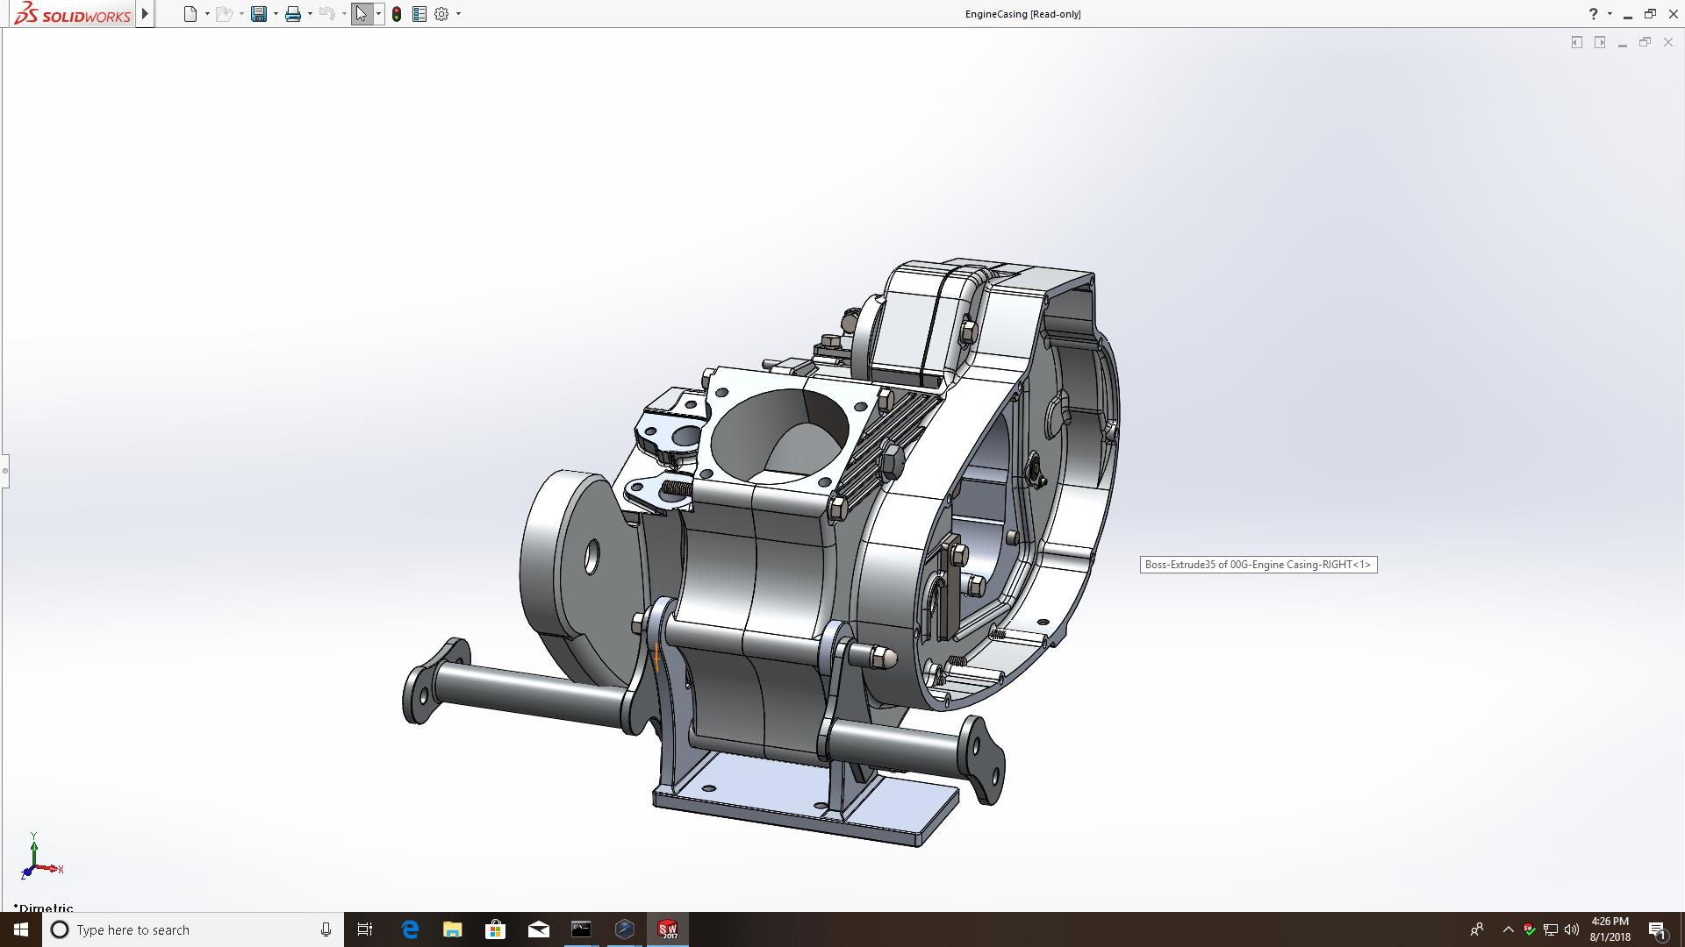The width and height of the screenshot is (1685, 947).
Task: Open File Properties list icon
Action: point(419,14)
